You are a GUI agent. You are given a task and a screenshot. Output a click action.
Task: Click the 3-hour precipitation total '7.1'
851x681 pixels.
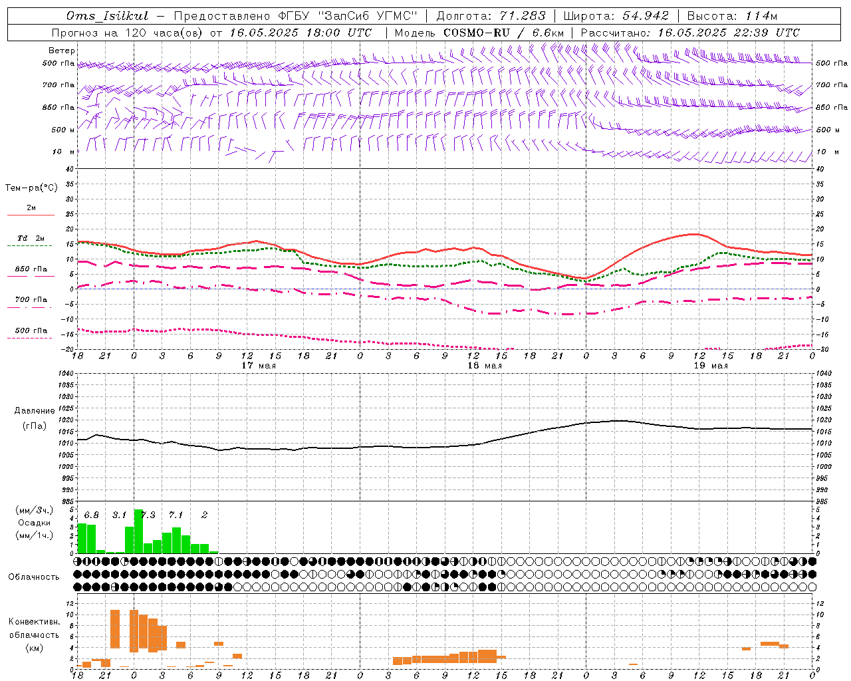tap(176, 515)
